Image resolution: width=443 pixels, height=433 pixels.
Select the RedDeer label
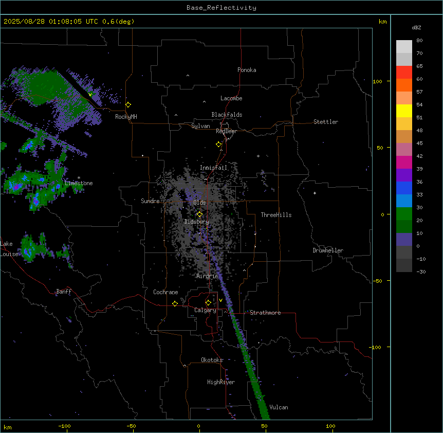(x=226, y=131)
